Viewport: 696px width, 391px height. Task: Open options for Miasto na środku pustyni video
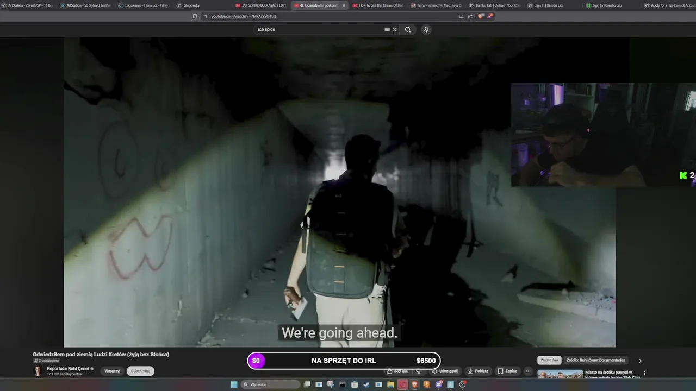click(644, 373)
